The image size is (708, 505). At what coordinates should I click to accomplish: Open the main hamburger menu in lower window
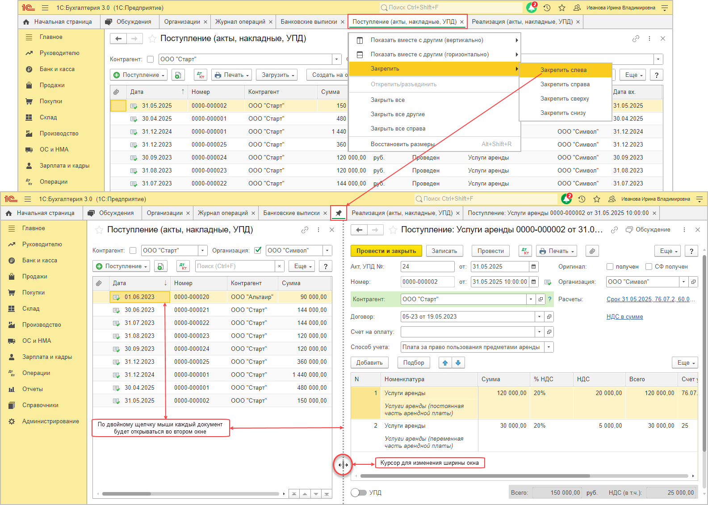coord(28,199)
